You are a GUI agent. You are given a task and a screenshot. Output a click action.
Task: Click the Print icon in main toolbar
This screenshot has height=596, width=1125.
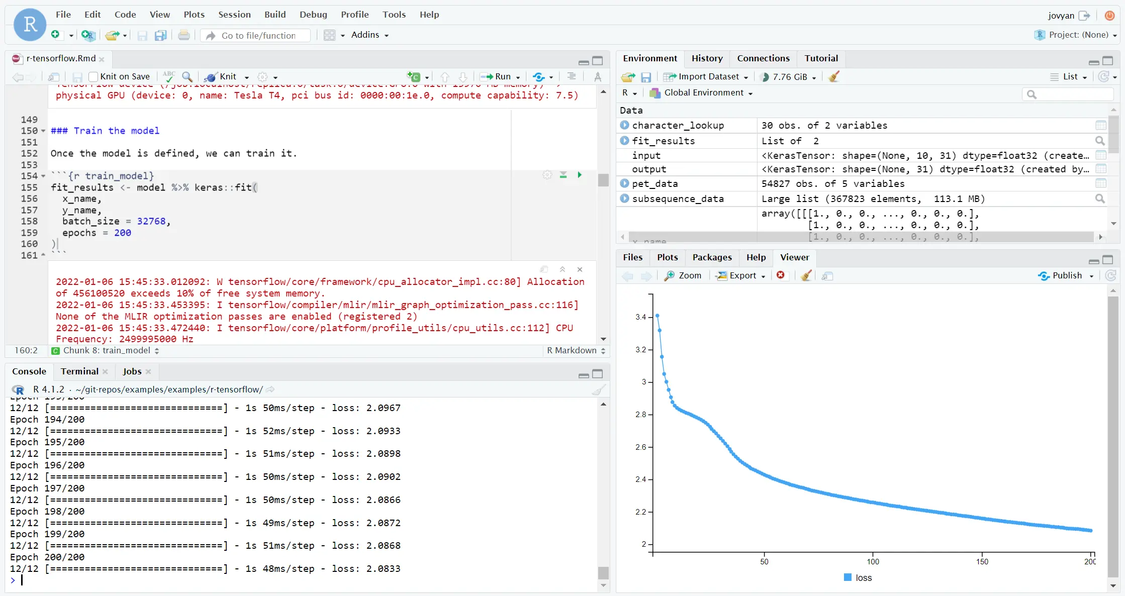coord(184,35)
